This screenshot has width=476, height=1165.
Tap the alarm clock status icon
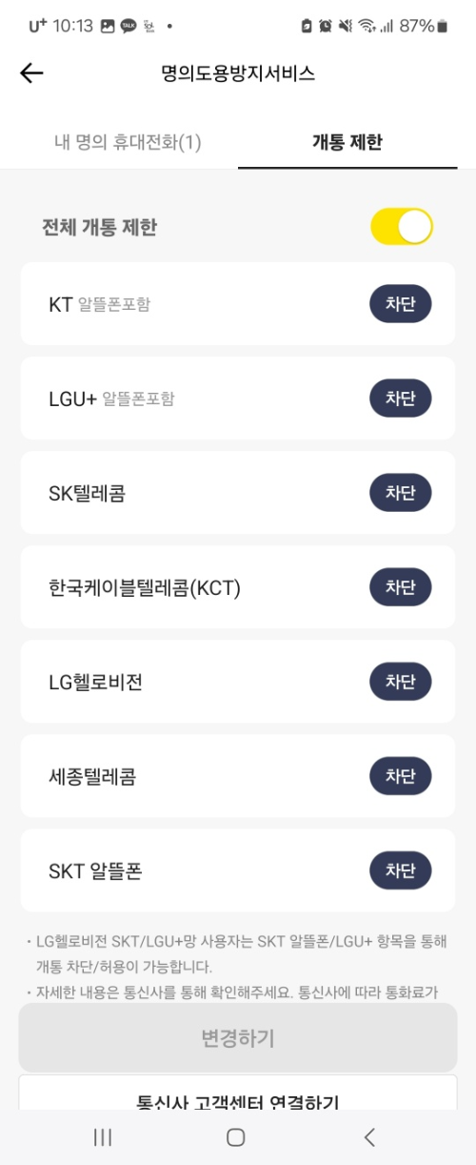pyautogui.click(x=326, y=27)
